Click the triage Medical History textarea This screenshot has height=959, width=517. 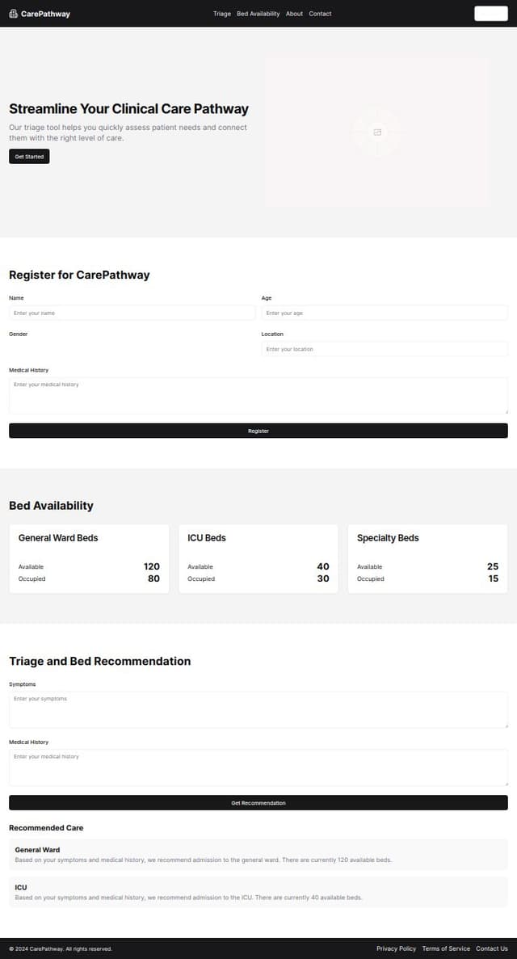pos(258,768)
